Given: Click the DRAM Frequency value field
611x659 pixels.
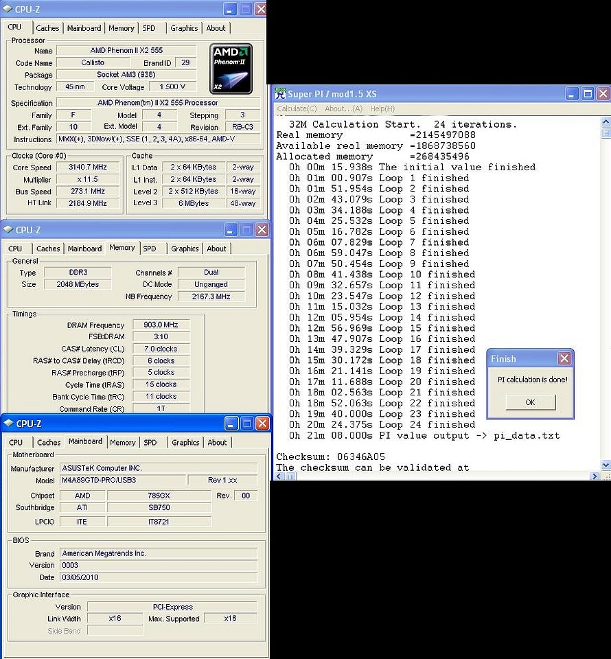Looking at the screenshot, I should click(161, 325).
